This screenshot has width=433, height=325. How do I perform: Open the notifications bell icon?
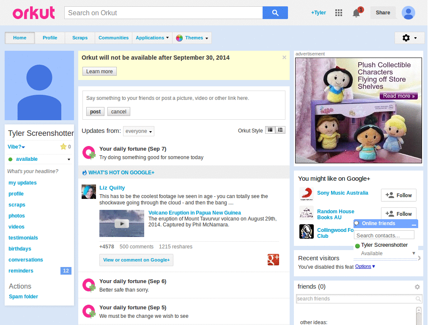click(x=356, y=13)
